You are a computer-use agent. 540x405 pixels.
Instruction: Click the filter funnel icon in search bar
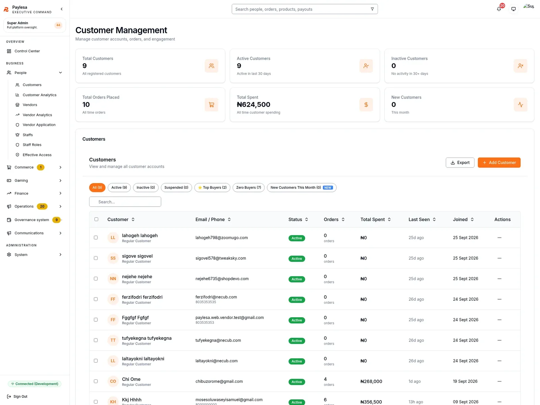(x=372, y=9)
